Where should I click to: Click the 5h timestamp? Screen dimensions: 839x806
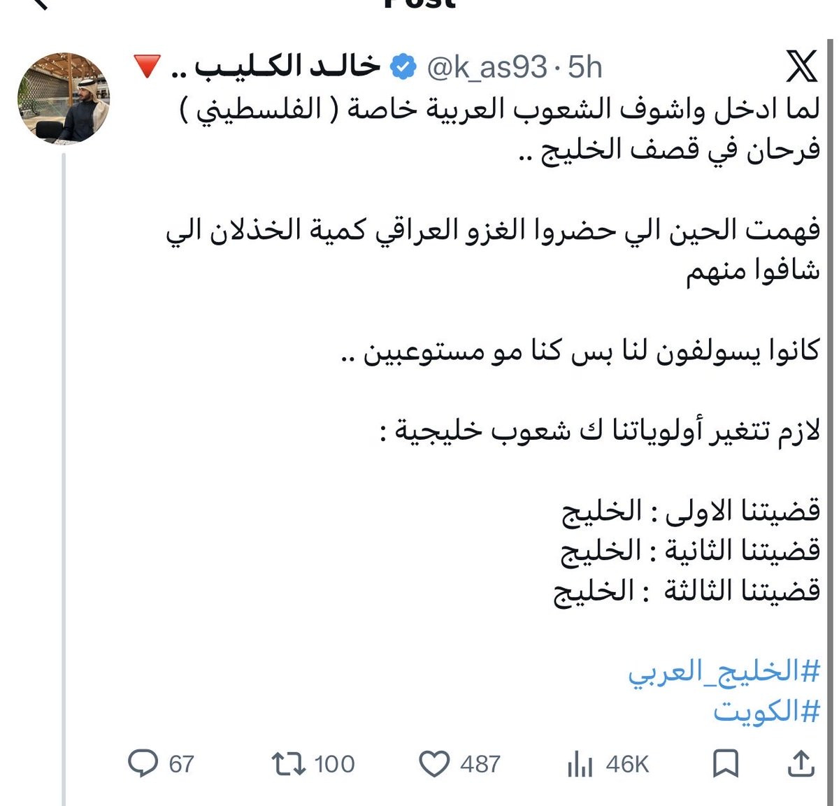coord(585,67)
